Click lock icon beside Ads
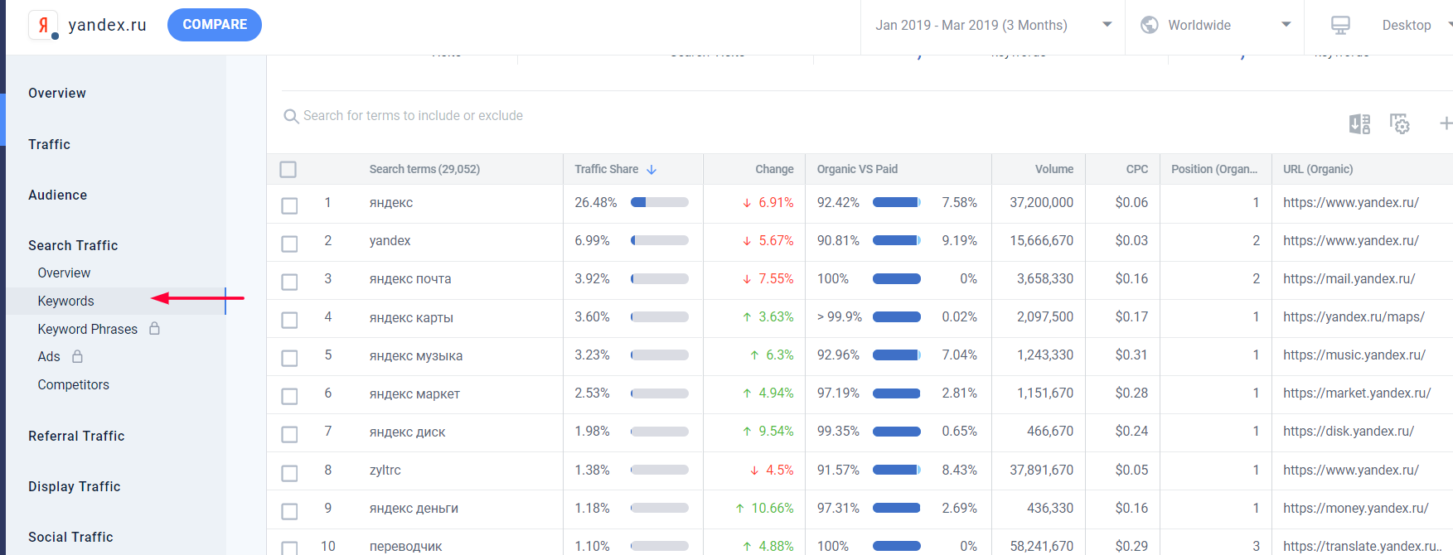This screenshot has width=1453, height=555. [77, 356]
